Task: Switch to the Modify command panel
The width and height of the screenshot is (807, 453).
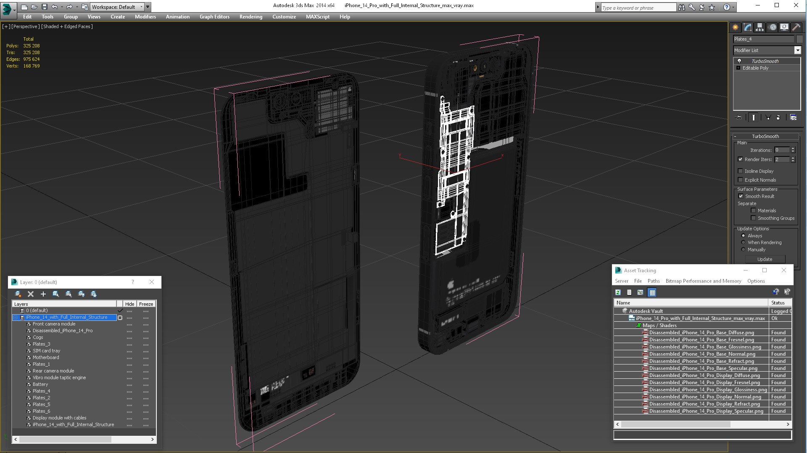Action: coord(748,27)
